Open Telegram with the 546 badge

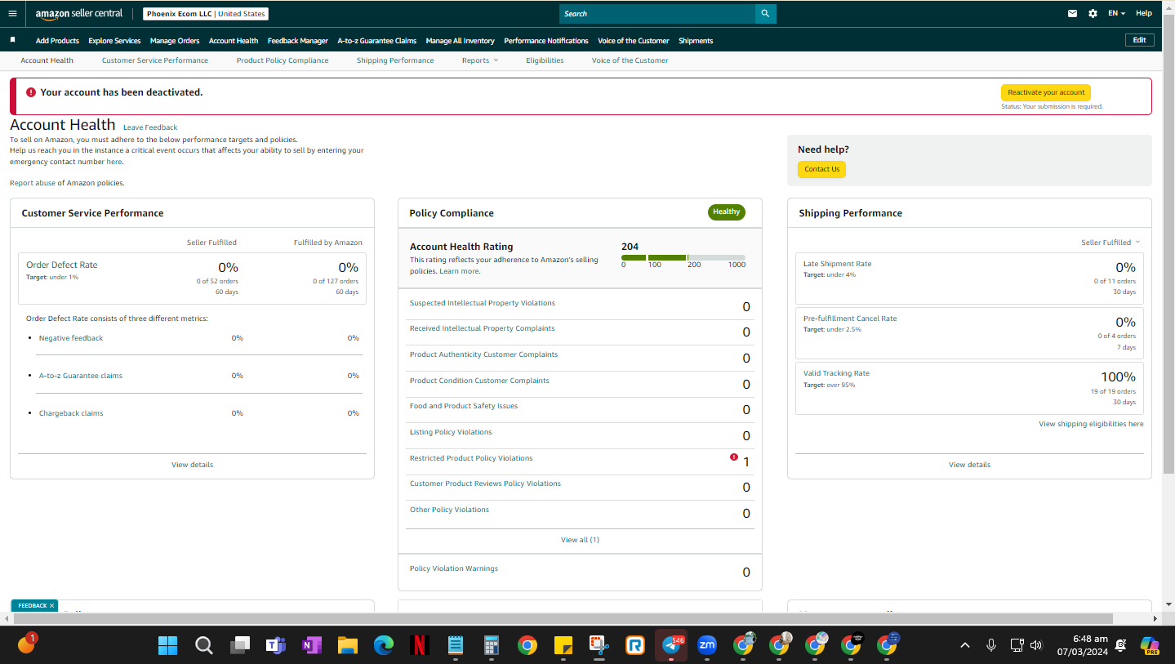pyautogui.click(x=672, y=645)
